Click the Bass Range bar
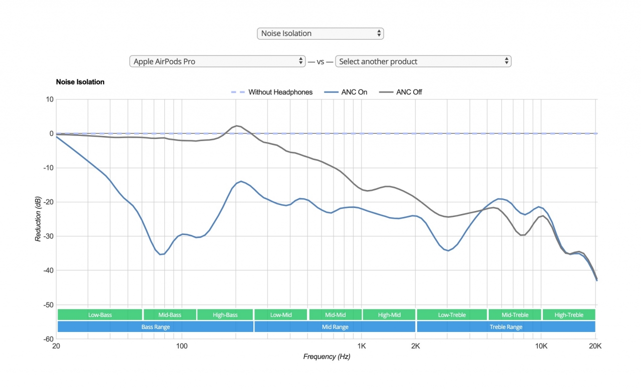The image size is (641, 389). coord(155,327)
